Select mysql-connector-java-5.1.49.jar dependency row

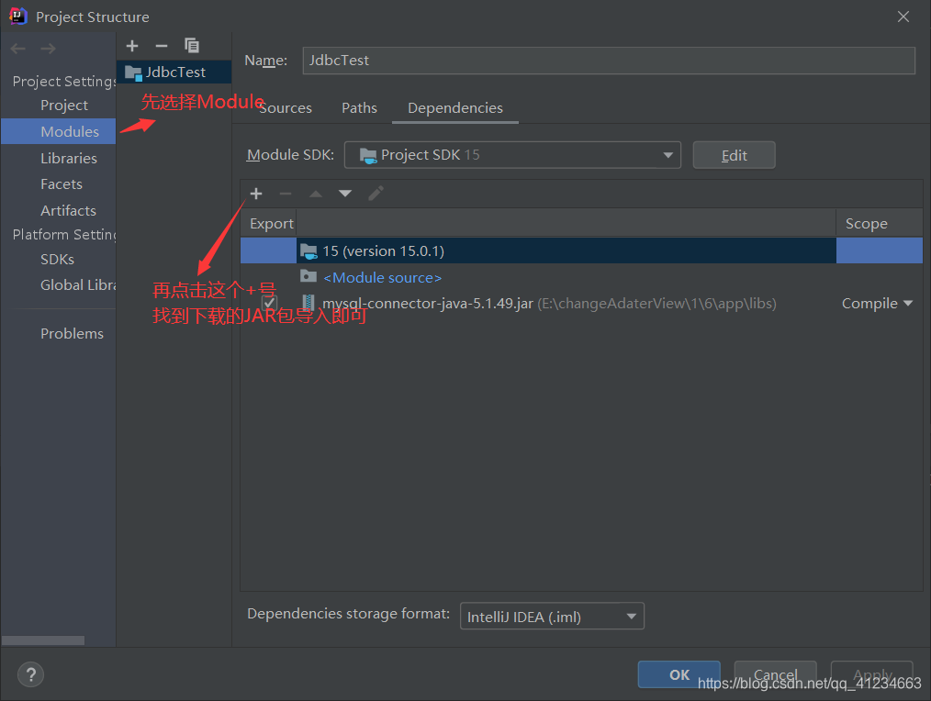(581, 304)
